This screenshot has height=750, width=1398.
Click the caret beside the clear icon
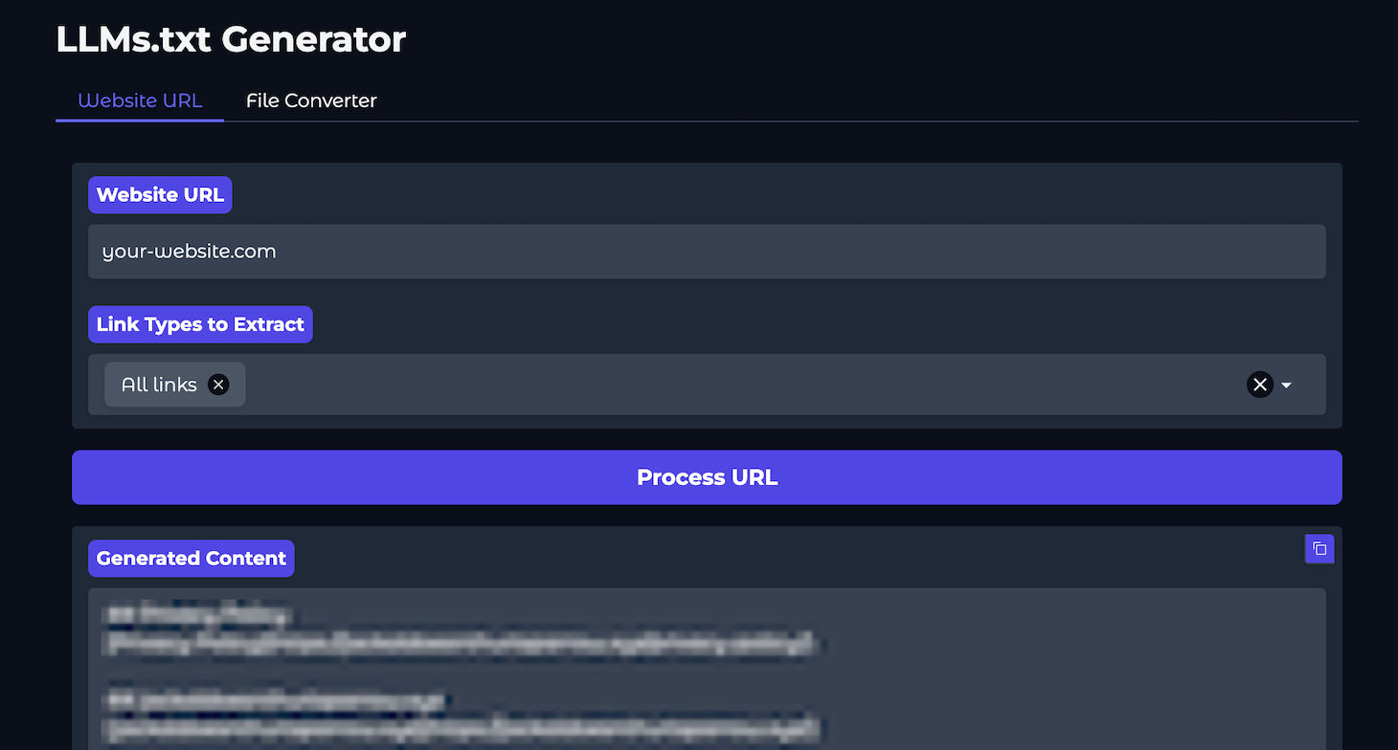pos(1286,385)
